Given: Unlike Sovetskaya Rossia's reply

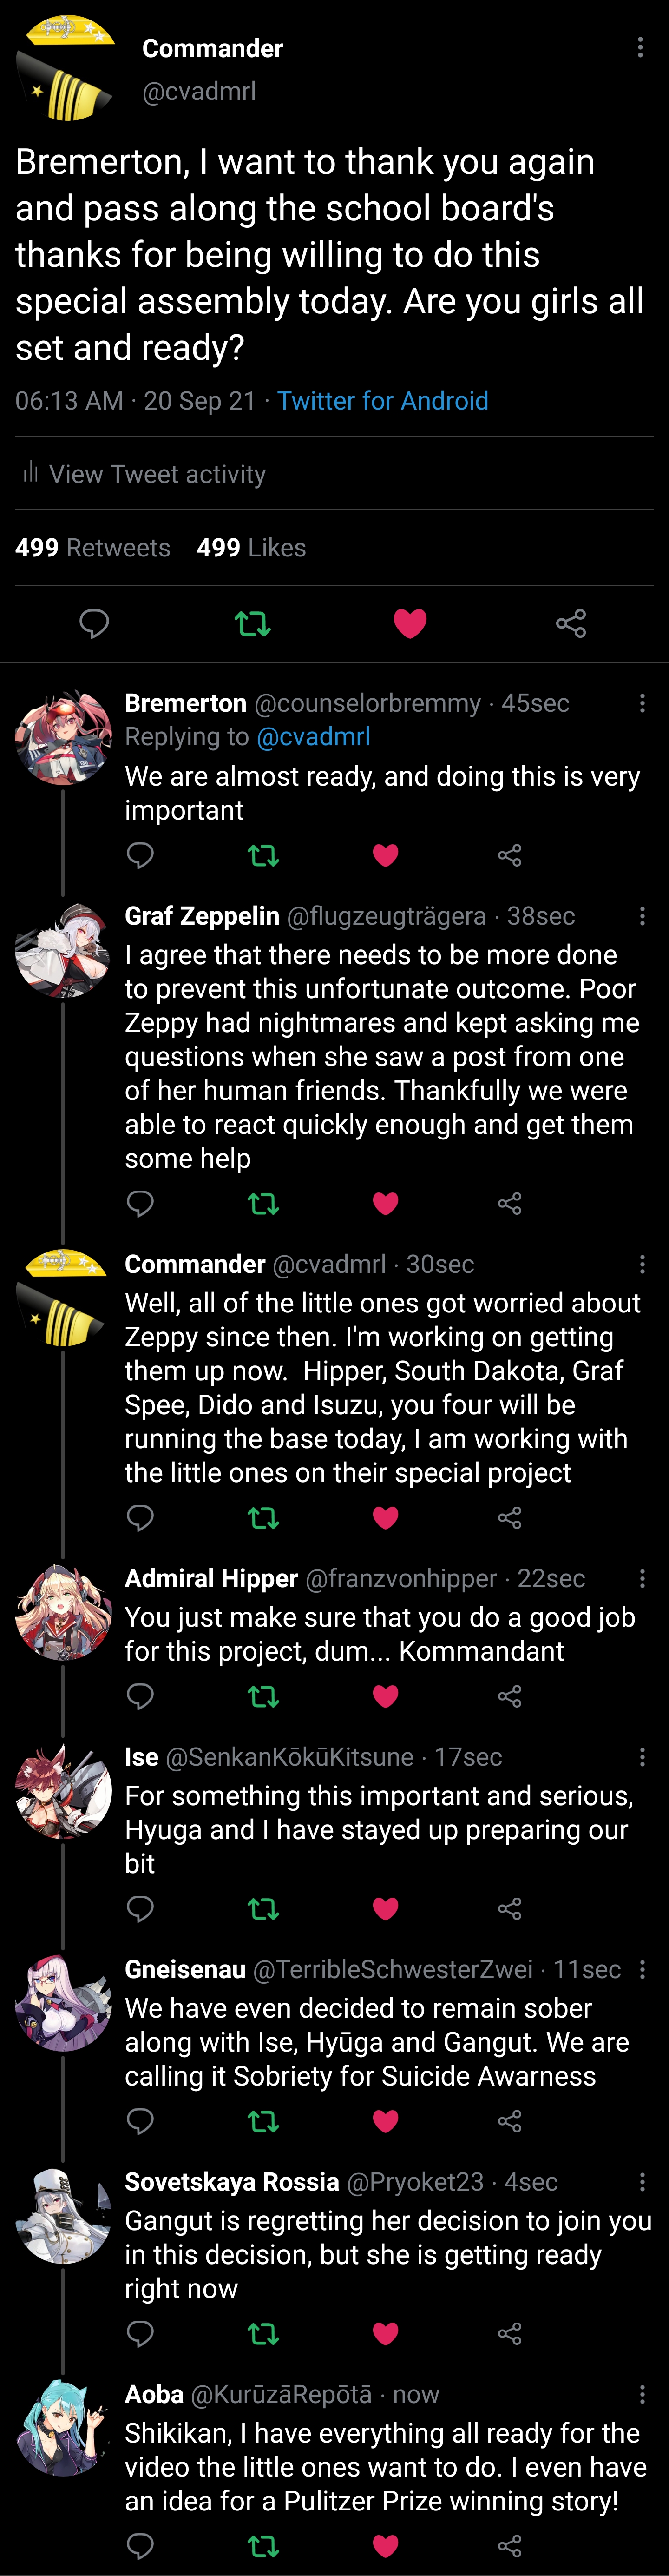Looking at the screenshot, I should (x=386, y=2334).
